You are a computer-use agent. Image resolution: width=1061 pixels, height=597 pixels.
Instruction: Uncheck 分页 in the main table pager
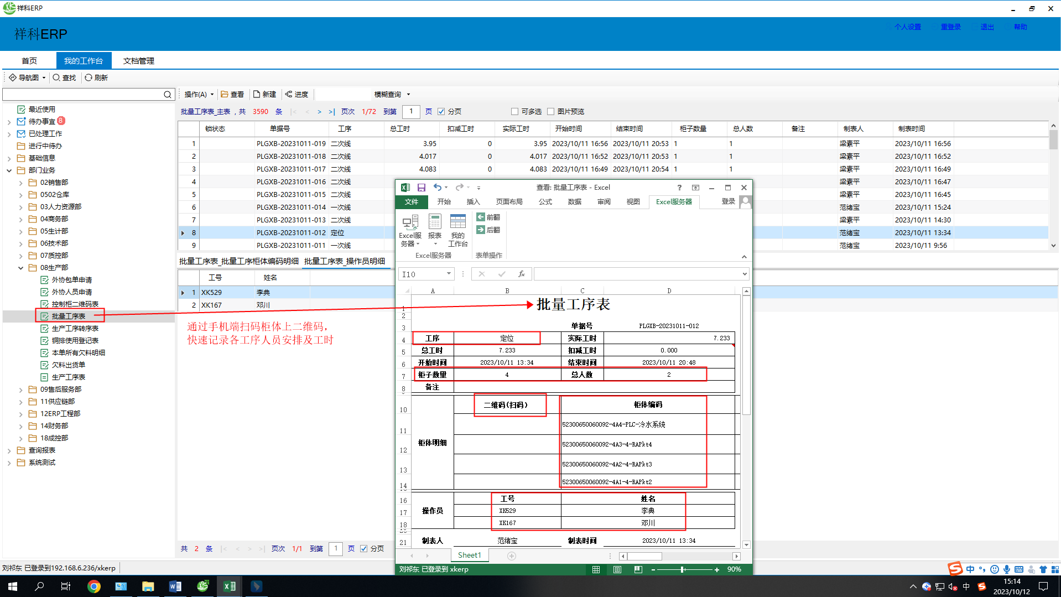(441, 112)
